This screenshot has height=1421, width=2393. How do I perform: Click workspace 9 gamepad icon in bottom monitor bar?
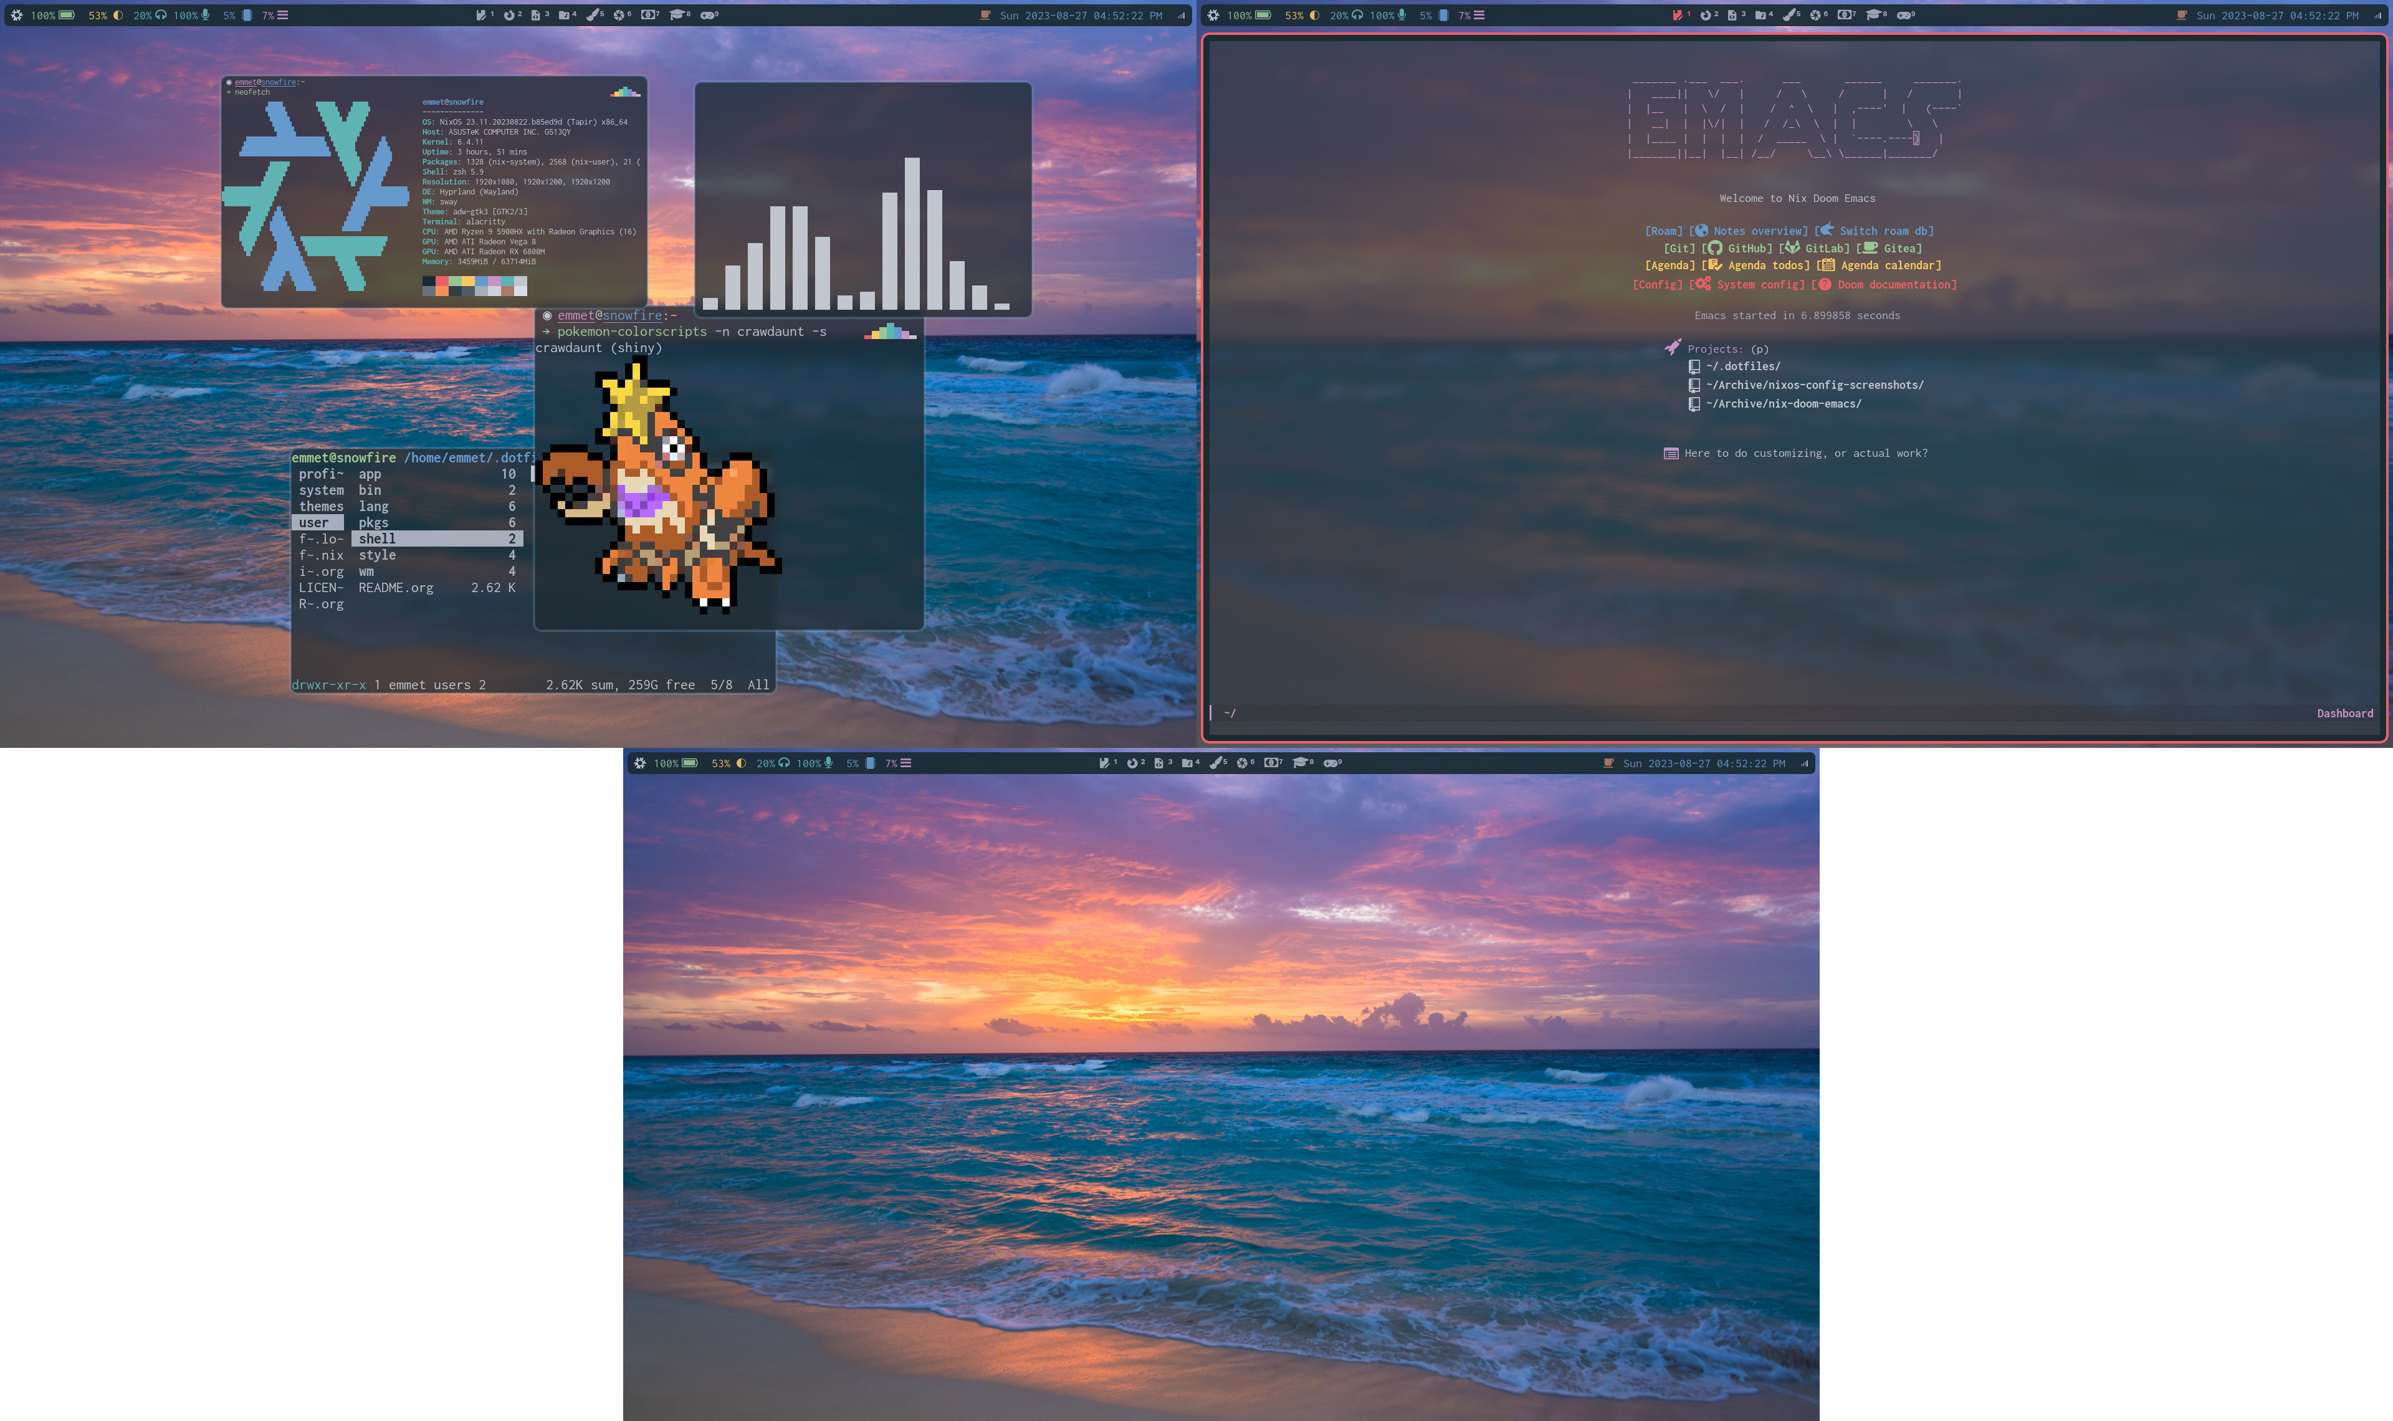(1330, 763)
